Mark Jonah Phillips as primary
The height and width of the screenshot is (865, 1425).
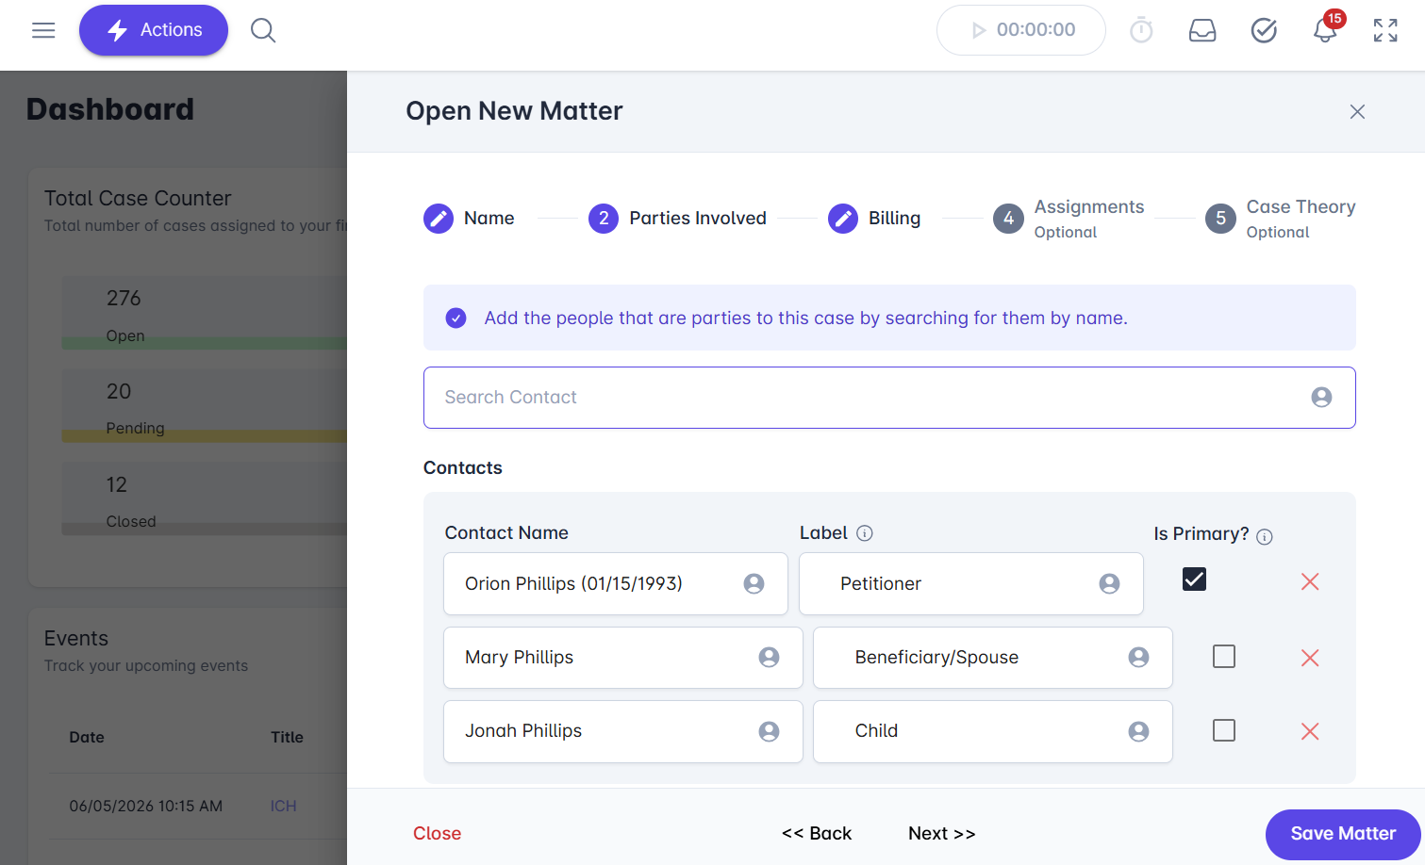click(1224, 730)
